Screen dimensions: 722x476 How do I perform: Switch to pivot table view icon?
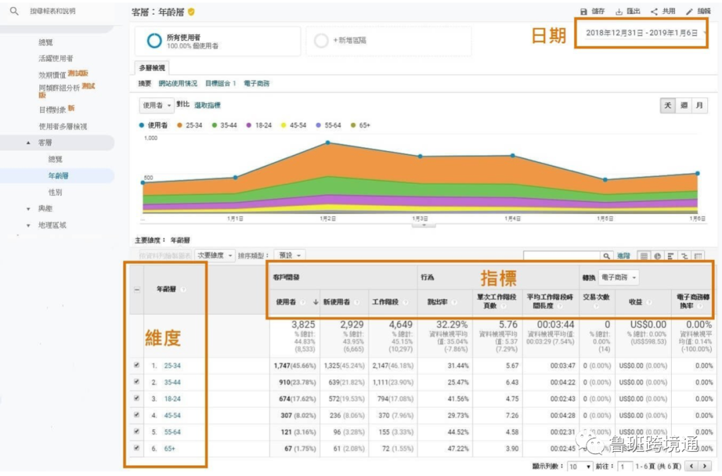(698, 256)
